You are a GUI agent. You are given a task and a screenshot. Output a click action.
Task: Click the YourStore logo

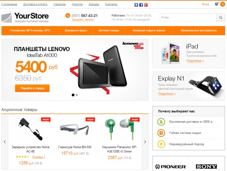coord(25,18)
